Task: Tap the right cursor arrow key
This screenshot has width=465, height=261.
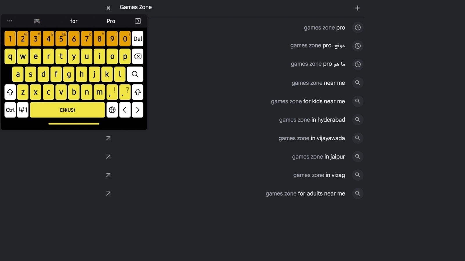Action: (138, 110)
